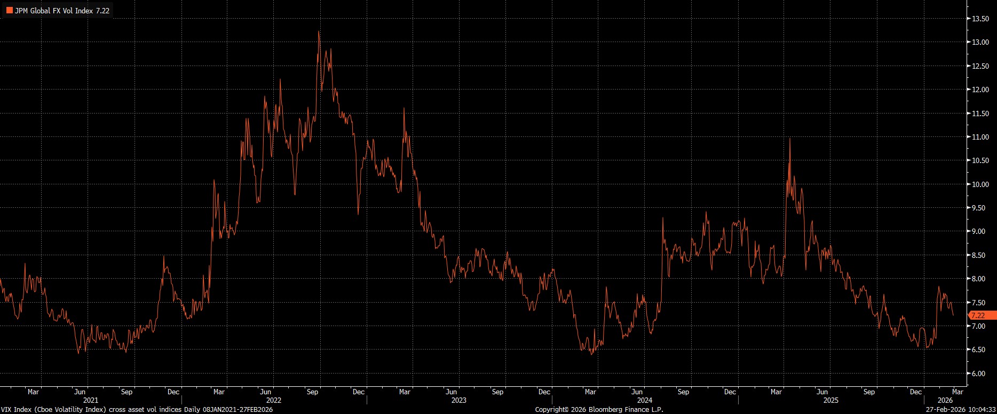The image size is (997, 414).
Task: Click the 2023 year label
Action: pyautogui.click(x=459, y=400)
